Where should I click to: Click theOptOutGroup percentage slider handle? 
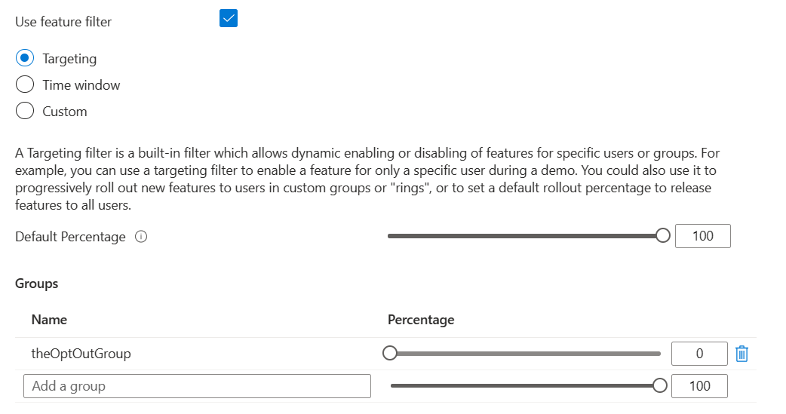coord(389,354)
